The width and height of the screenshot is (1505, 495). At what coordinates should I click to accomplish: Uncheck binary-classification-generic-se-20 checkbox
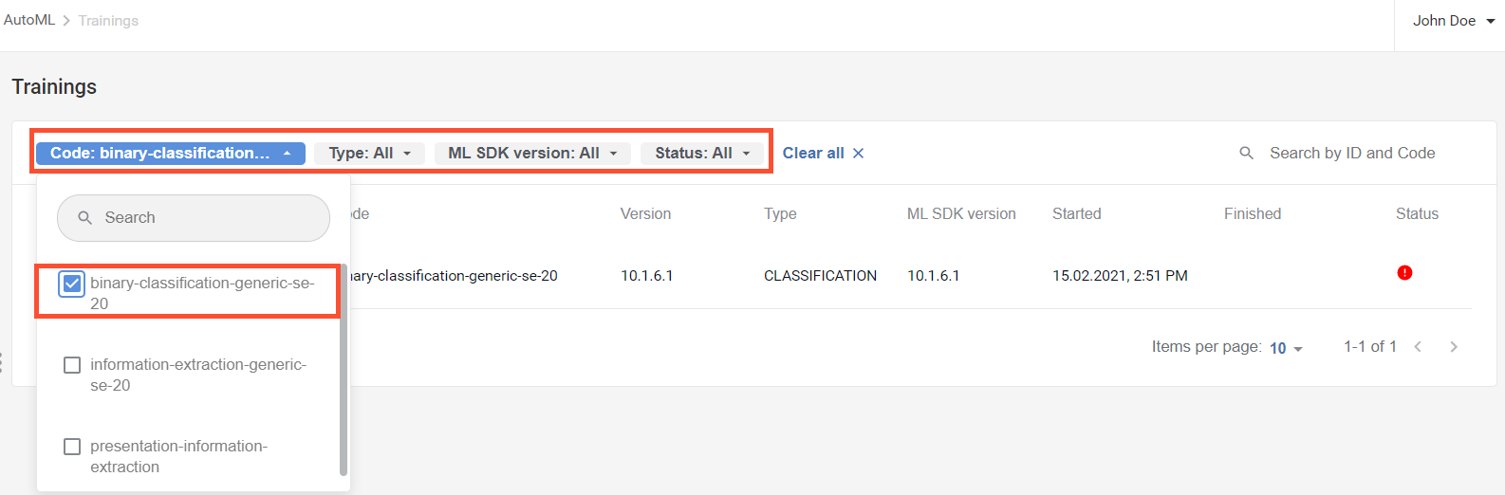(x=72, y=284)
